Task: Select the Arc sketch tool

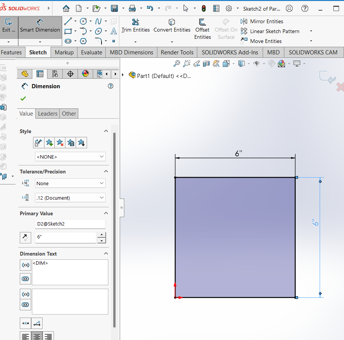Action: [83, 31]
